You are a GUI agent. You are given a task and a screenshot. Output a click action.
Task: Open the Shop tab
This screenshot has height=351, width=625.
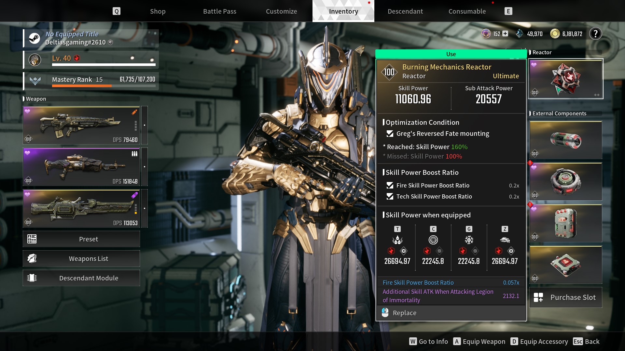point(158,11)
